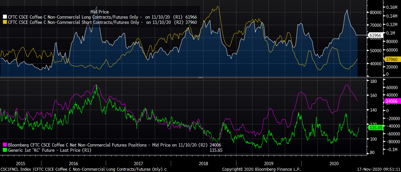Click the 17-Nov-2020 09:51:11 timestamp

pyautogui.click(x=378, y=169)
